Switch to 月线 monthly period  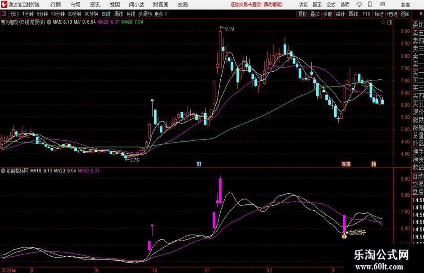(131, 14)
